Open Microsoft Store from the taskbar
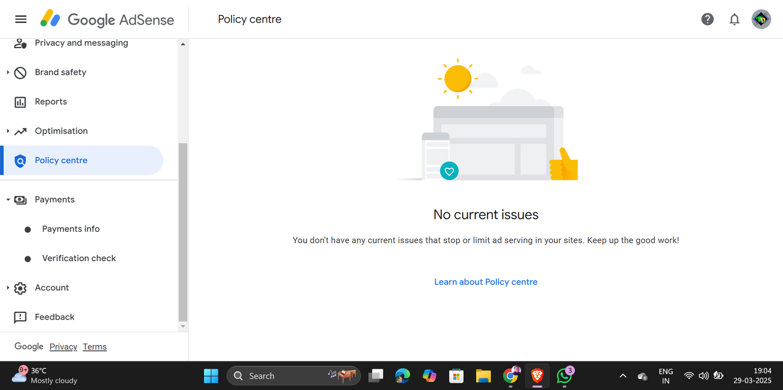This screenshot has height=390, width=783. [x=456, y=376]
